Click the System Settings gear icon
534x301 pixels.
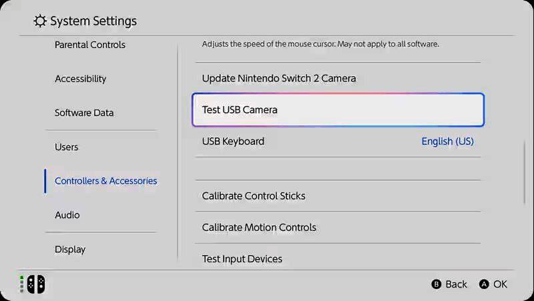pos(40,21)
